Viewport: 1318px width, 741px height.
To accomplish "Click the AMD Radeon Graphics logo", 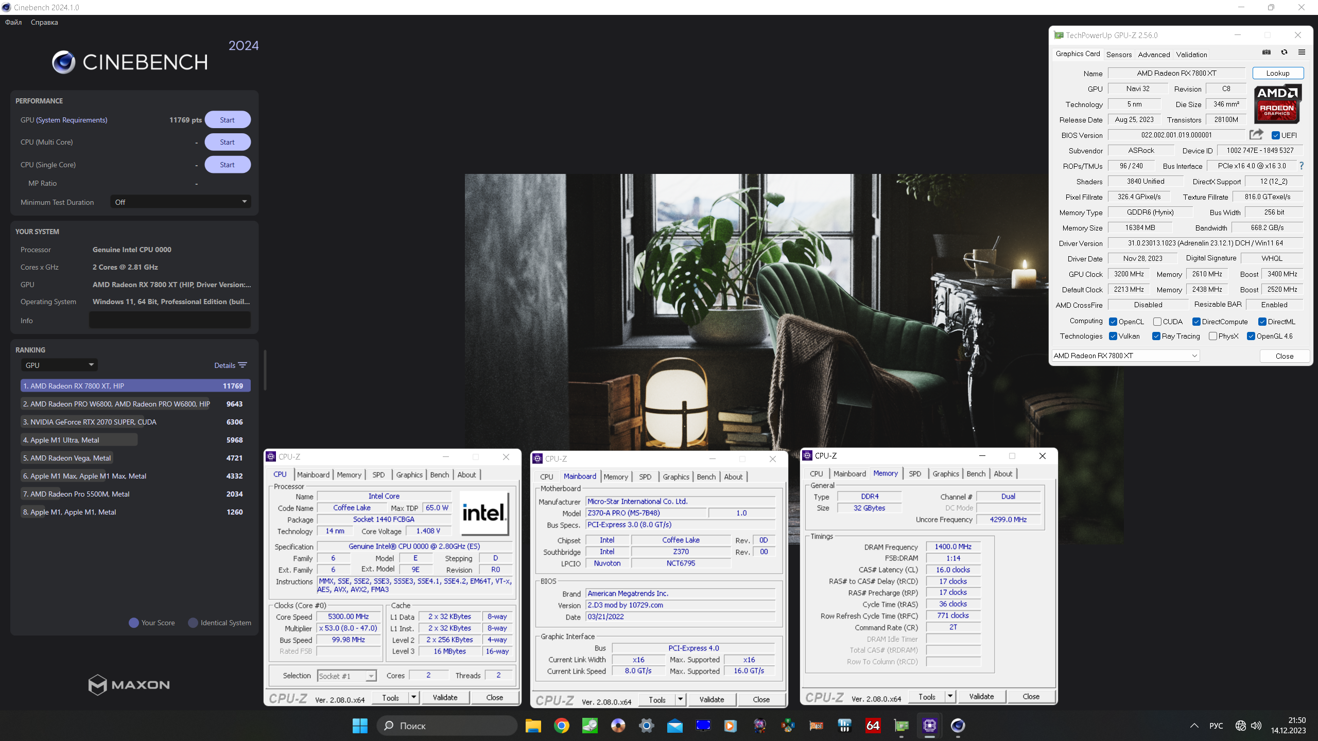I will [1277, 103].
